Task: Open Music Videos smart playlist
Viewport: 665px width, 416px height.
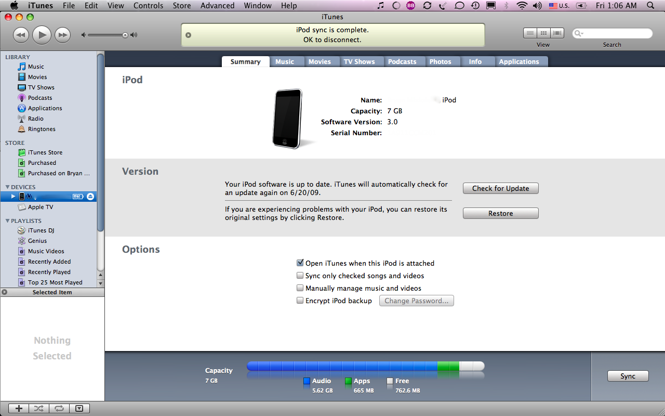Action: (46, 251)
